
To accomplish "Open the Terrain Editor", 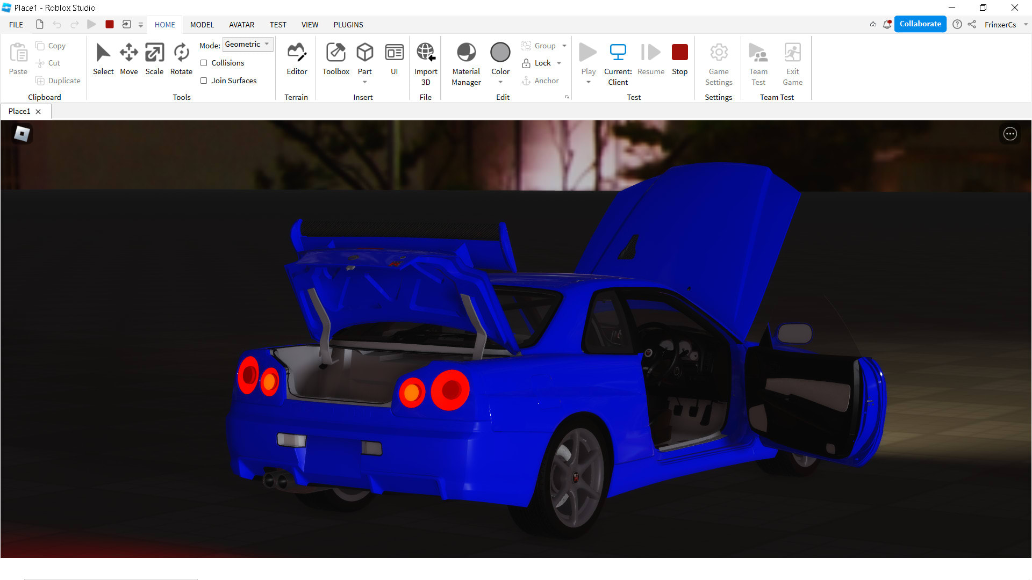I will point(297,59).
